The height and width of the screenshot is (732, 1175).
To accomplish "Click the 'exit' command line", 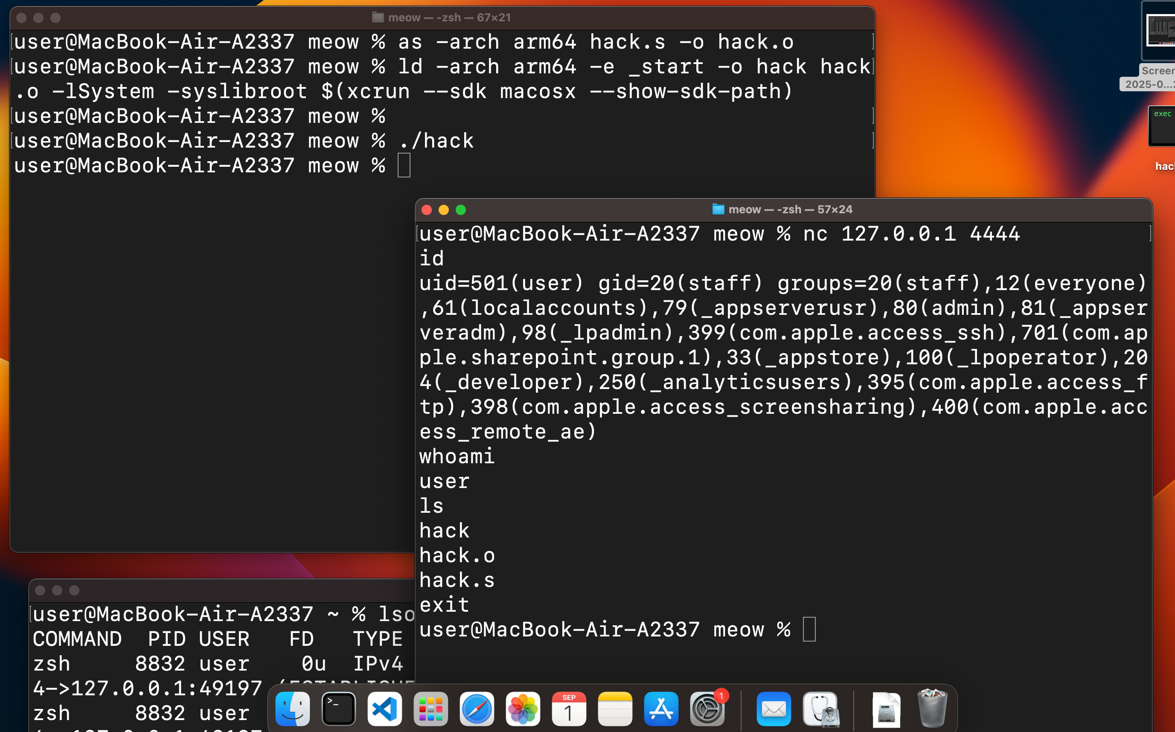I will click(x=445, y=605).
